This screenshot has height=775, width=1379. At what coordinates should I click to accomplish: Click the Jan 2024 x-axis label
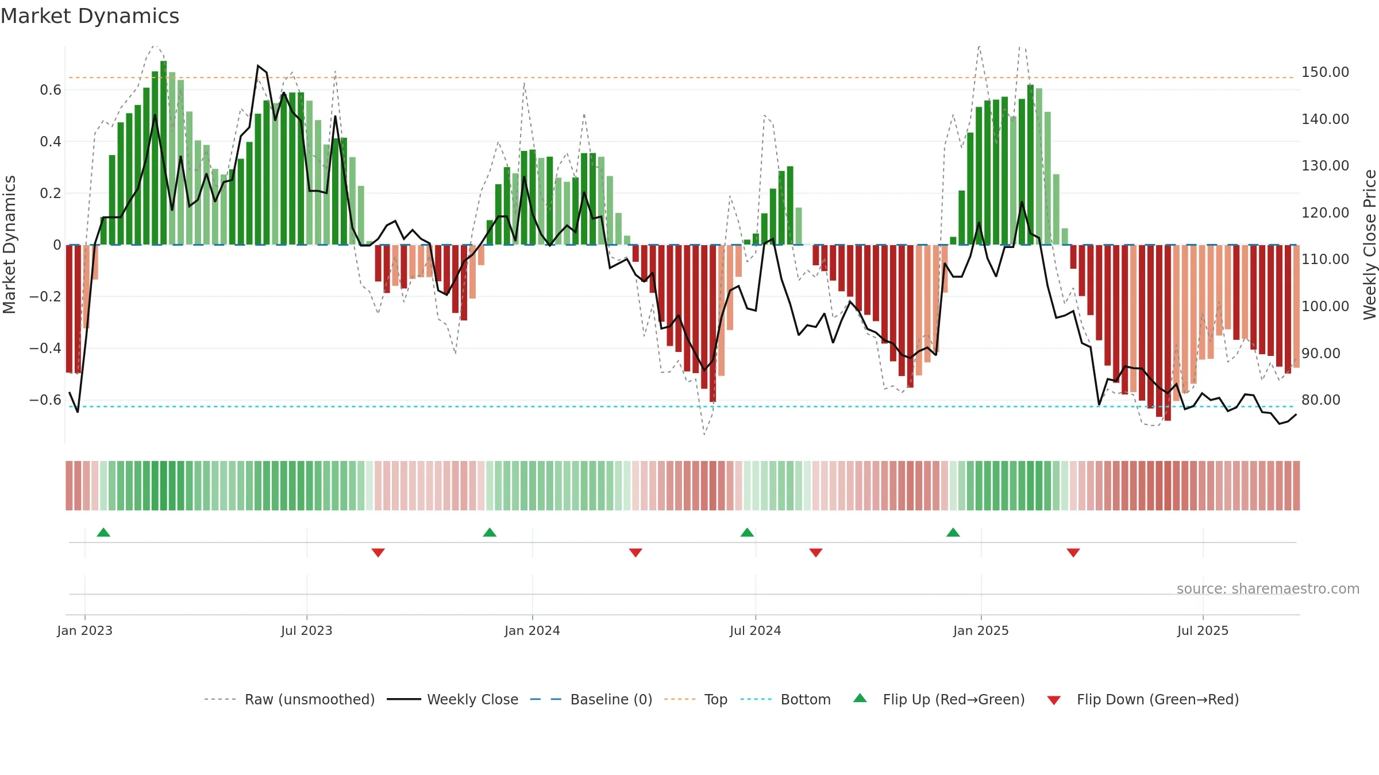point(533,630)
